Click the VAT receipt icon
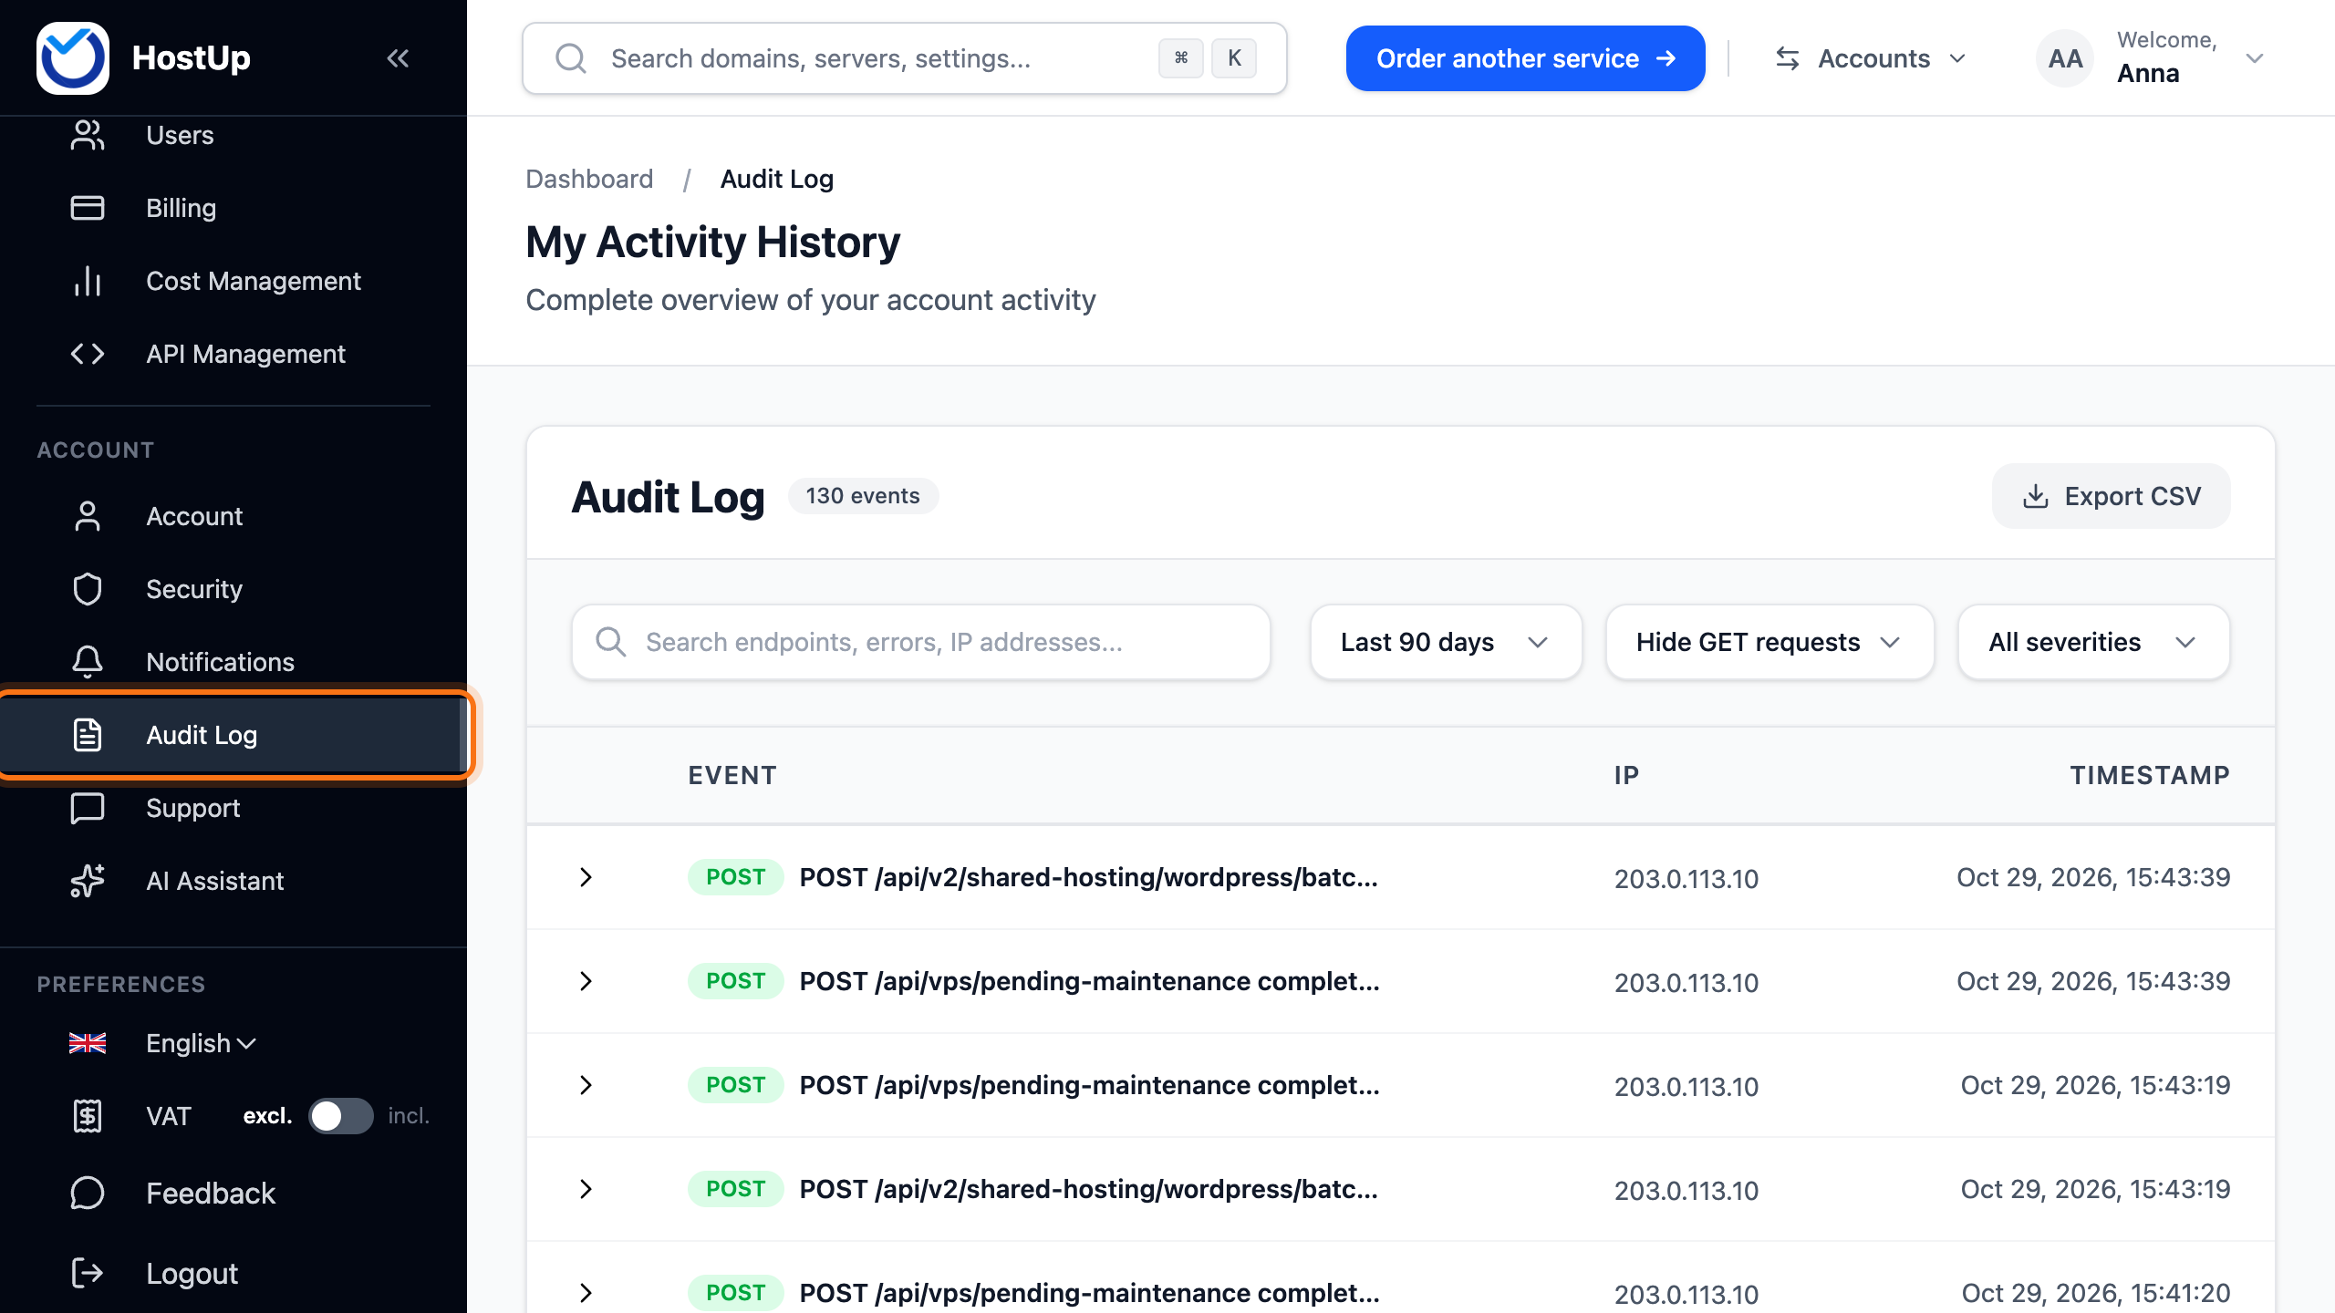This screenshot has height=1313, width=2335. point(88,1116)
